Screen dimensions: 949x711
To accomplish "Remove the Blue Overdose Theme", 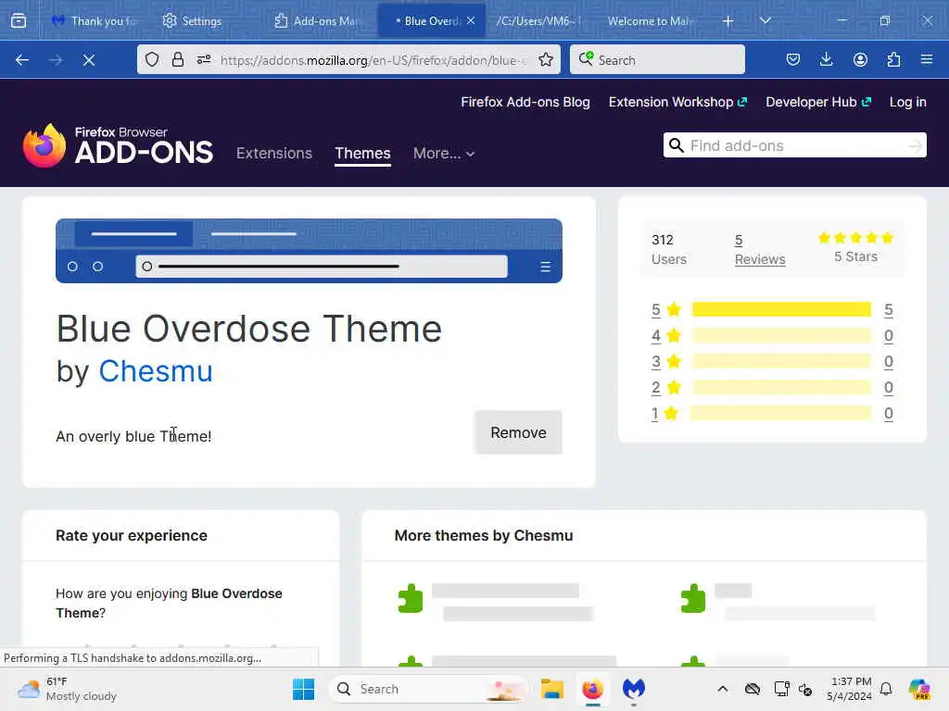I will [518, 433].
